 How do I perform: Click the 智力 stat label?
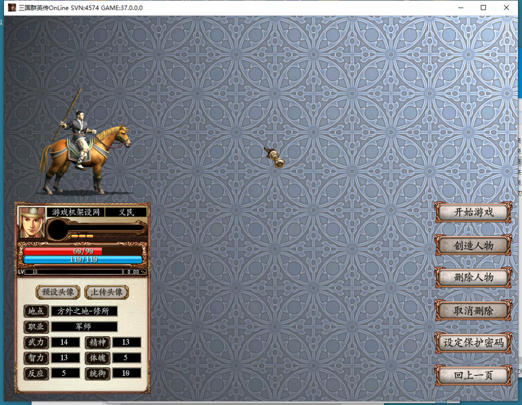pyautogui.click(x=36, y=358)
